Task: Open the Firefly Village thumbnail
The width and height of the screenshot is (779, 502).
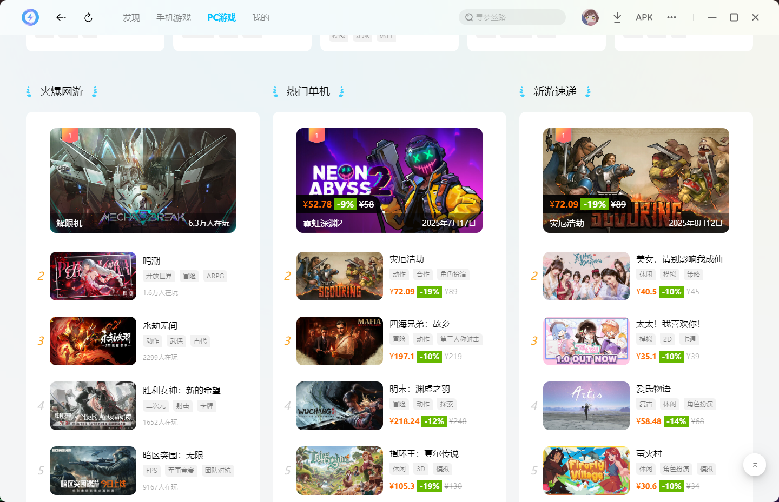Action: 586,471
